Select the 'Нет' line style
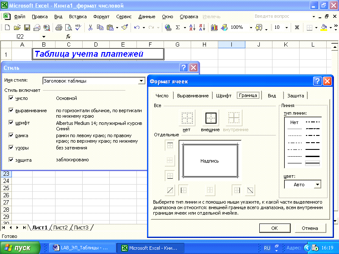This screenshot has width=339, height=254. point(294,122)
